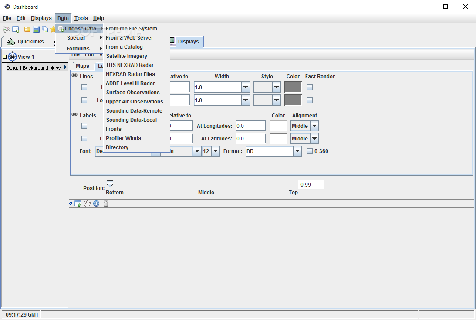Click the double chevron collapse icon

pos(71,203)
